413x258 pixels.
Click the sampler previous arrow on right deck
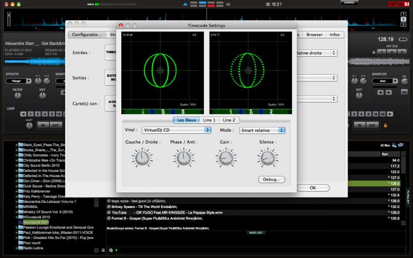tap(380, 92)
